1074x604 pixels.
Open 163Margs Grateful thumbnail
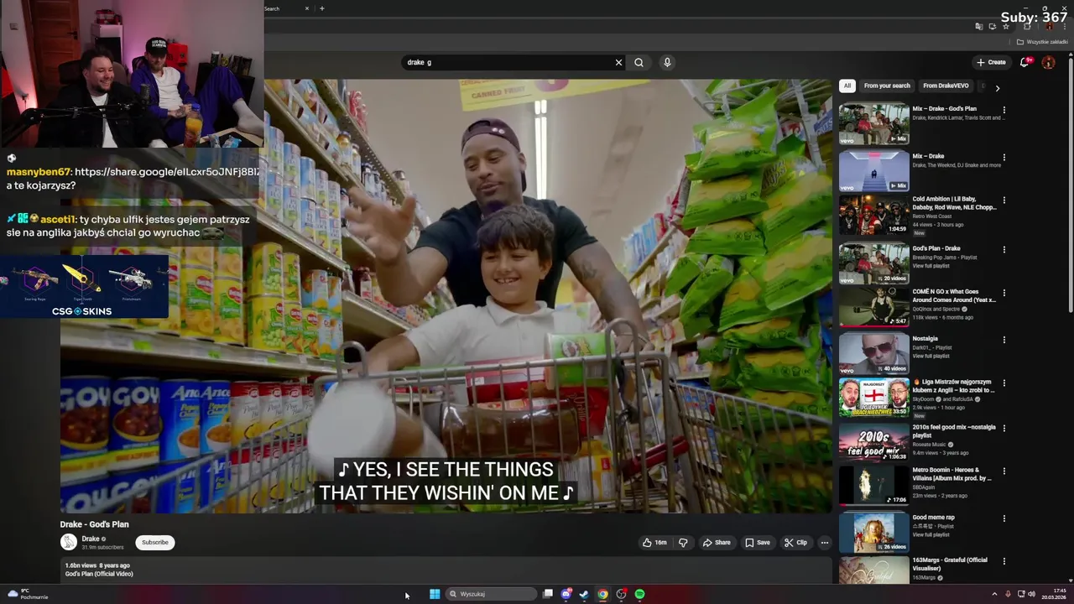[873, 570]
